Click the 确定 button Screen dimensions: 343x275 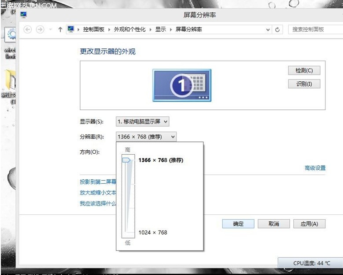pos(238,224)
